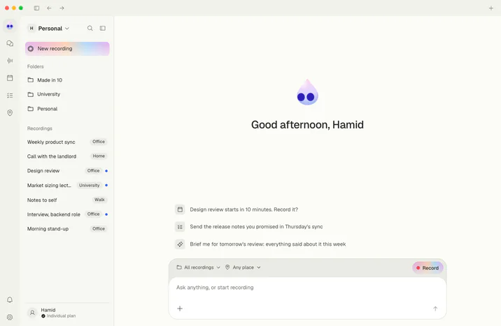Image resolution: width=501 pixels, height=326 pixels.
Task: Click the blue unread dot on Design review
Action: tap(106, 171)
